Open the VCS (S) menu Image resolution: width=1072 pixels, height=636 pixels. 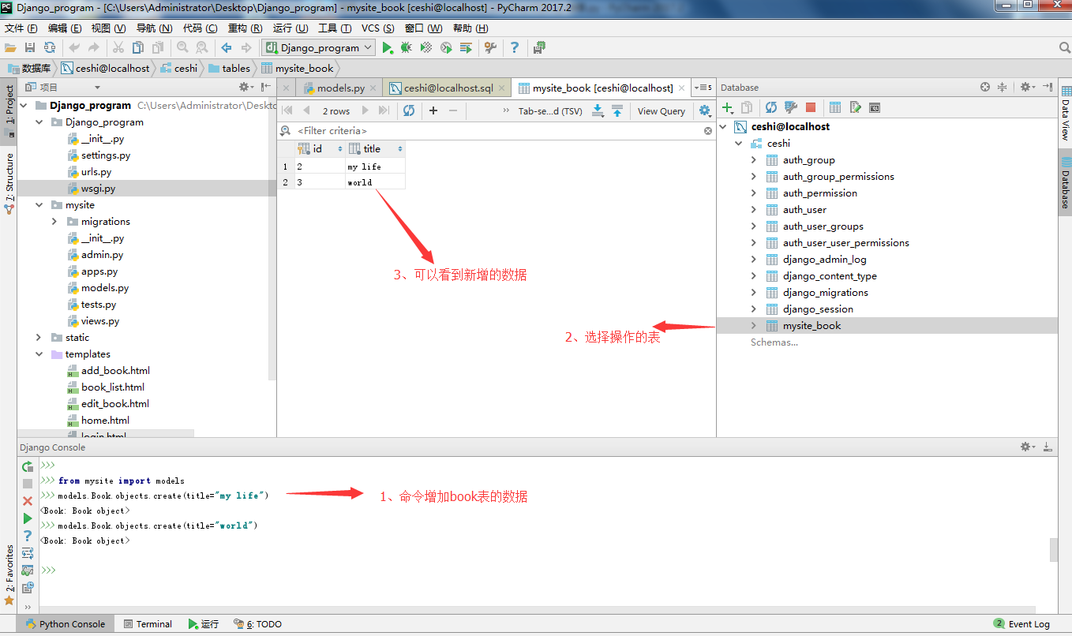377,28
